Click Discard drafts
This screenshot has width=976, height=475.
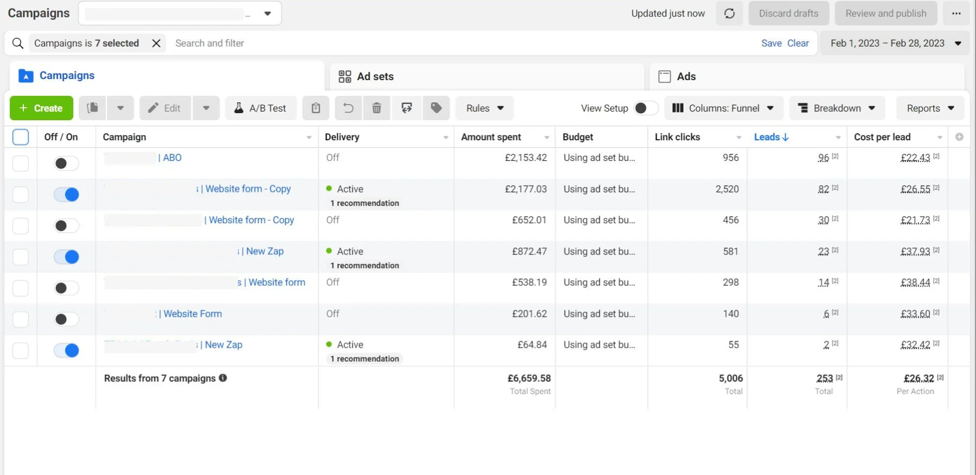(x=788, y=14)
